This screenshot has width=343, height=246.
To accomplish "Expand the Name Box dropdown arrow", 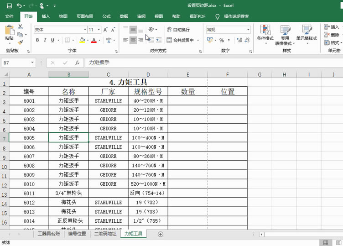I will (32, 63).
